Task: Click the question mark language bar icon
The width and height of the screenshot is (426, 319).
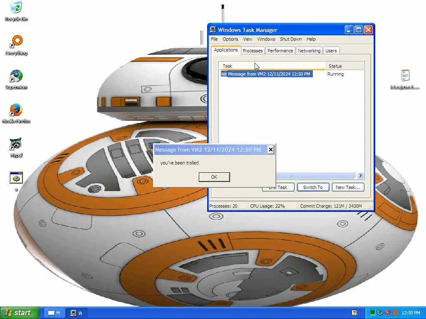Action: tap(354, 313)
